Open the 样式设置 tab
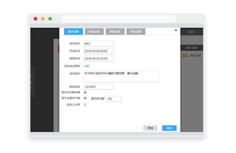Screen dimensions: 236x153 point(136,31)
